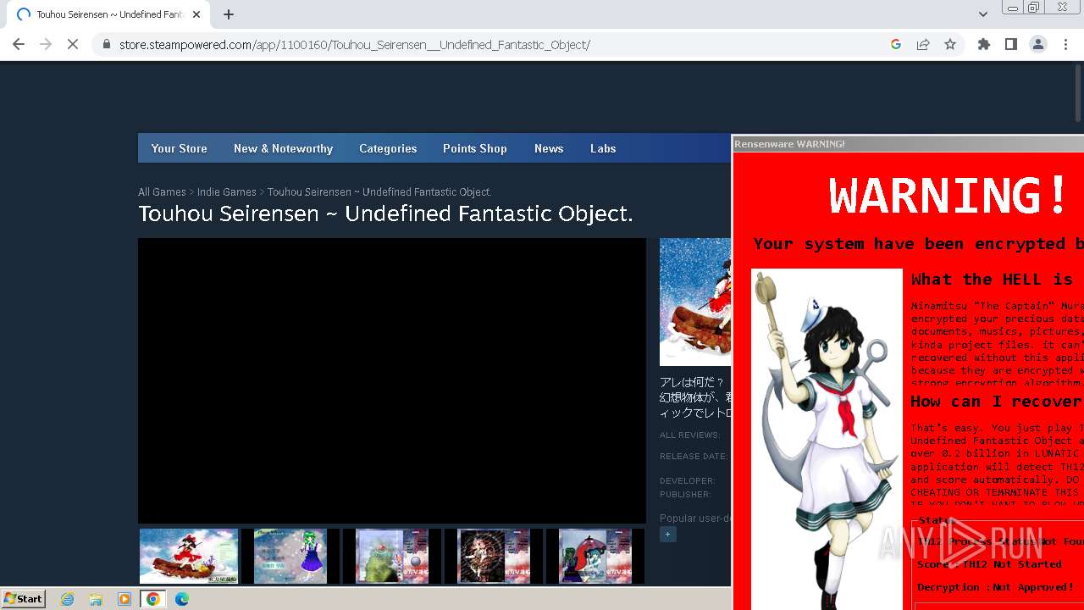Go back to the previous page
The height and width of the screenshot is (610, 1084).
tap(19, 44)
